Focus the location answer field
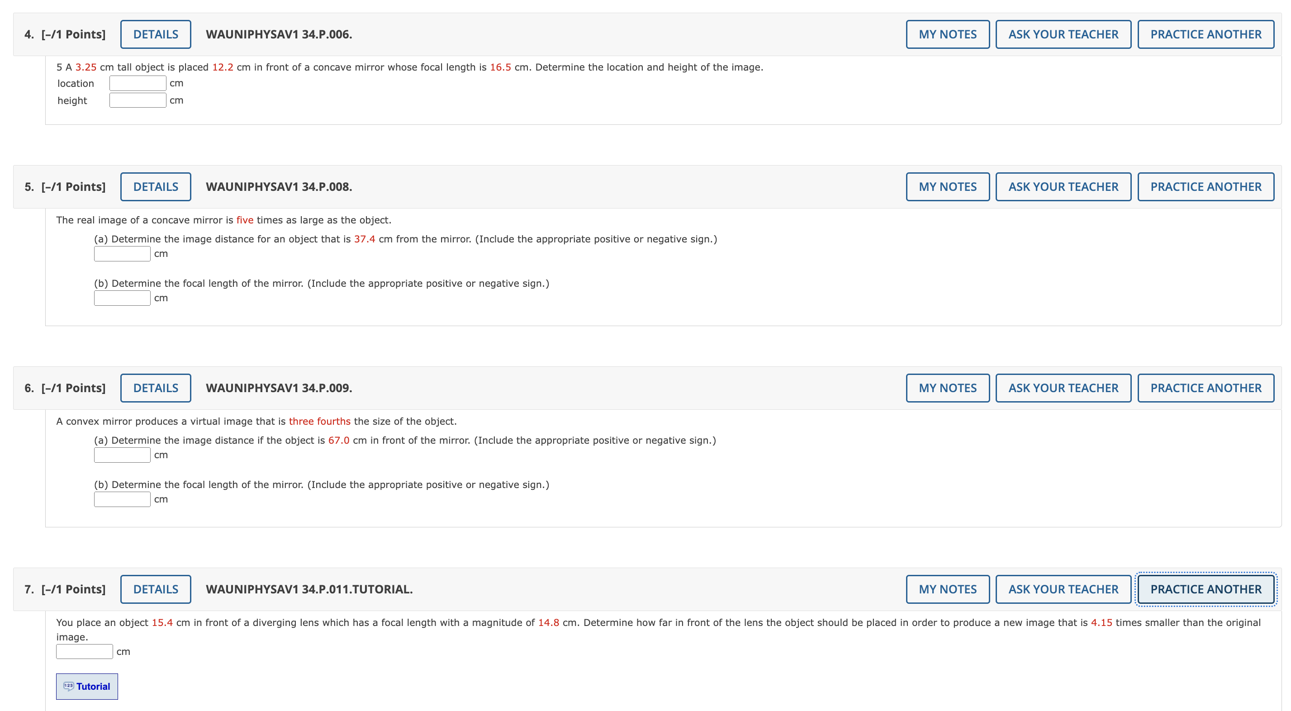Viewport: 1291px width, 711px height. [x=138, y=83]
